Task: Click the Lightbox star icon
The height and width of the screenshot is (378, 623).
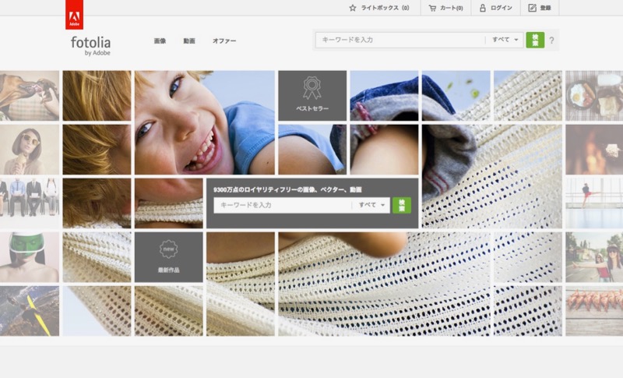Action: 353,8
